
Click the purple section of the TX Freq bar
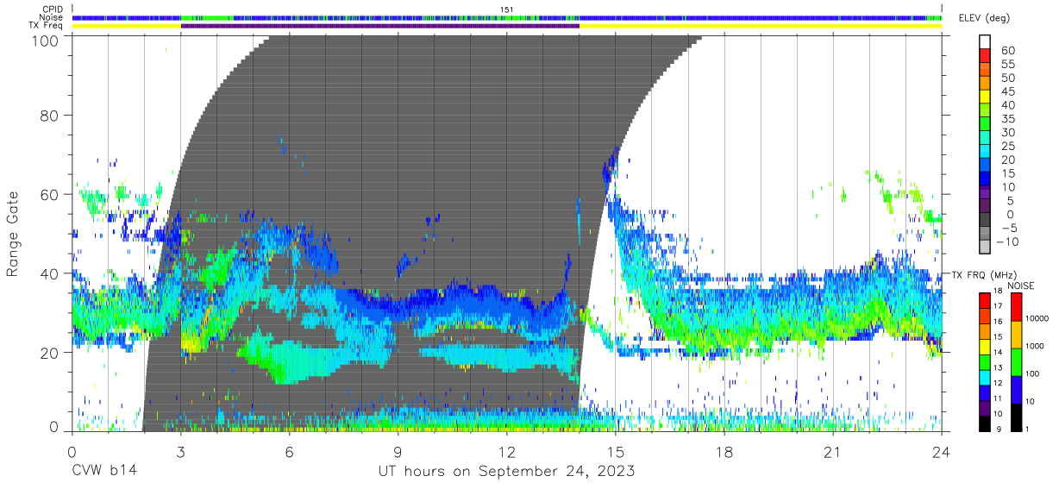pyautogui.click(x=380, y=26)
